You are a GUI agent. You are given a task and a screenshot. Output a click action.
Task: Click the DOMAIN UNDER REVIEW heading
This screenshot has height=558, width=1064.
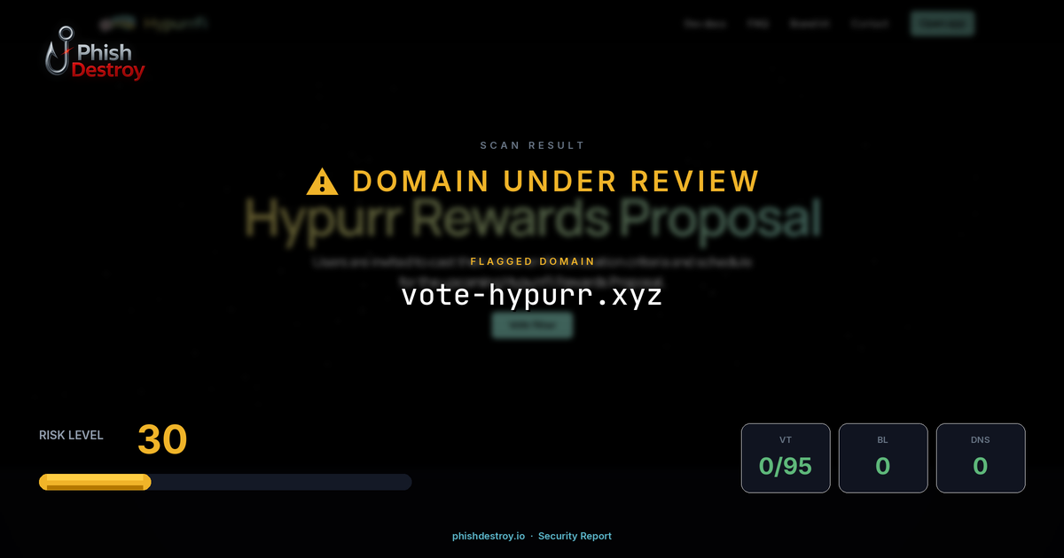[x=556, y=182]
